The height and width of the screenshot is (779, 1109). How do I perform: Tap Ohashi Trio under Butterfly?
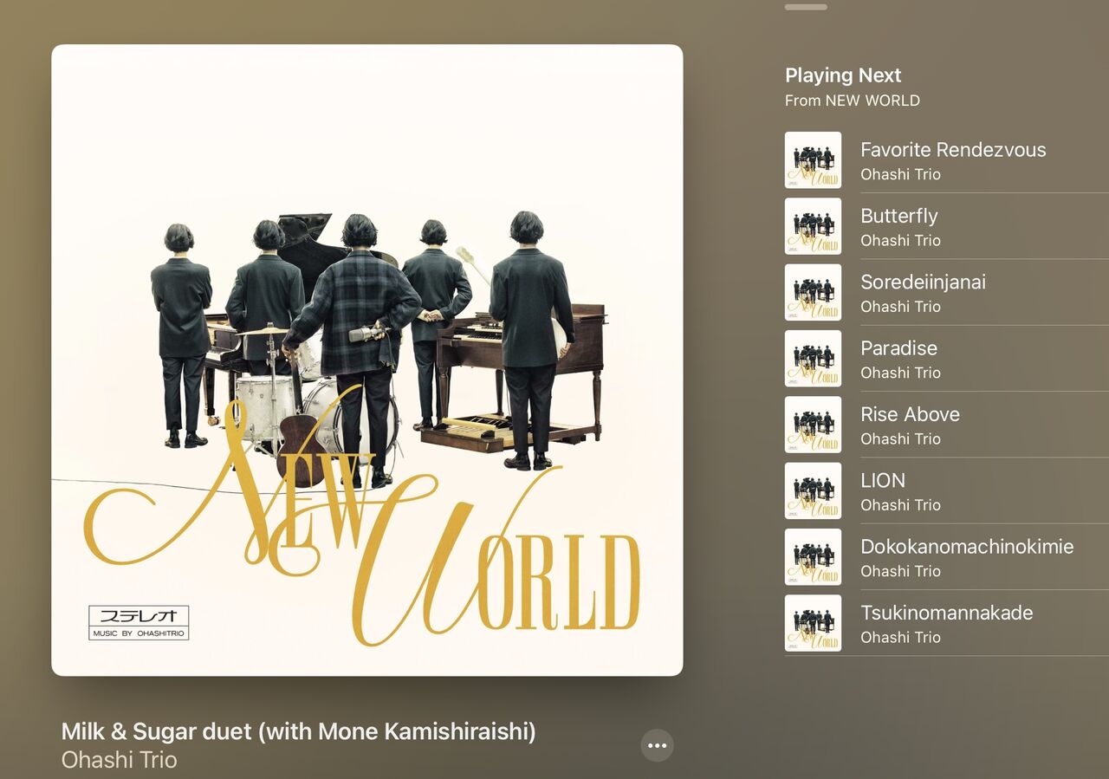tap(900, 240)
